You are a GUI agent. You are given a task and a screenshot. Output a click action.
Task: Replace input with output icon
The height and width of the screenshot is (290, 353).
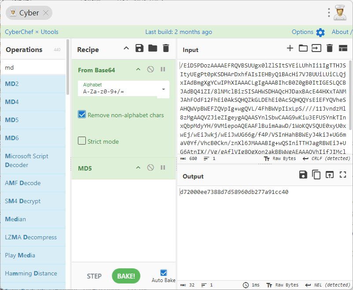click(x=330, y=175)
